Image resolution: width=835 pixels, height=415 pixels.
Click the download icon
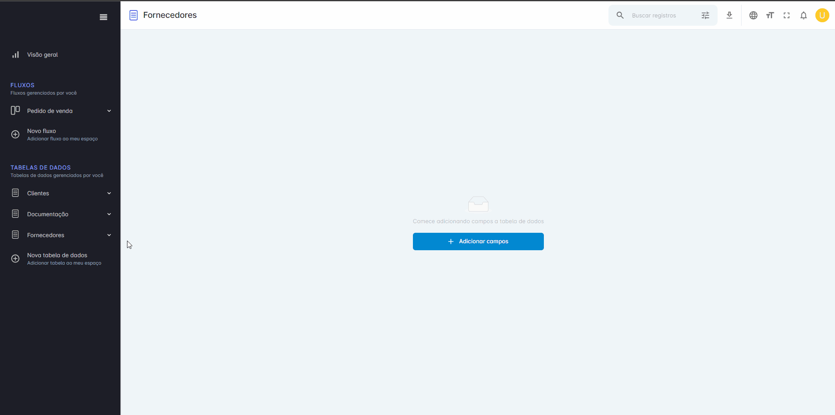[x=729, y=15]
